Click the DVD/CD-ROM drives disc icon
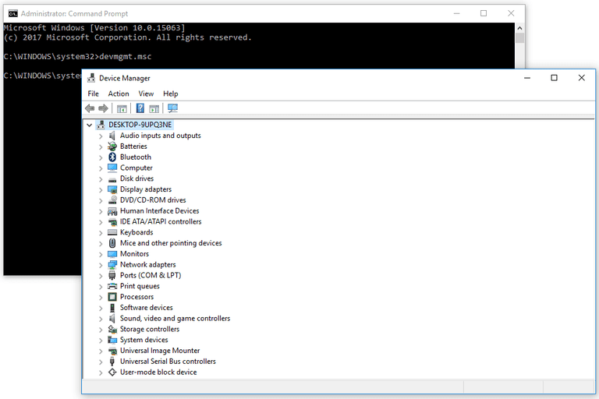The image size is (599, 399). pyautogui.click(x=112, y=200)
